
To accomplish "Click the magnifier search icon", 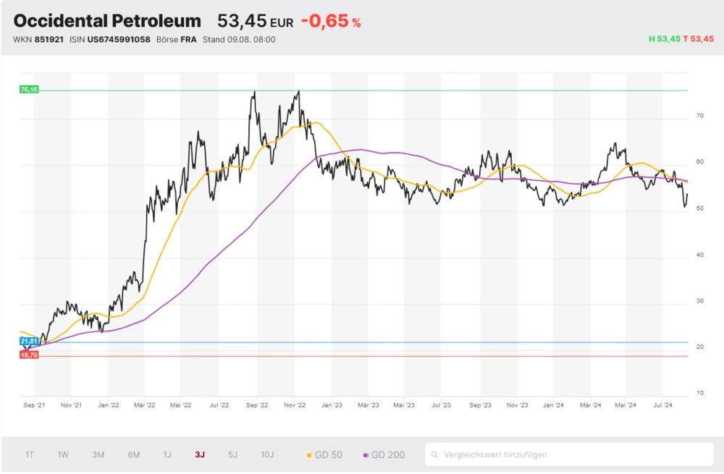I will (x=434, y=454).
